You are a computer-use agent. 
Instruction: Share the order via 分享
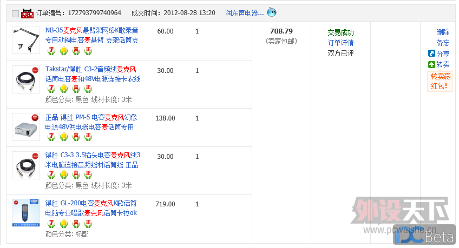tap(443, 53)
